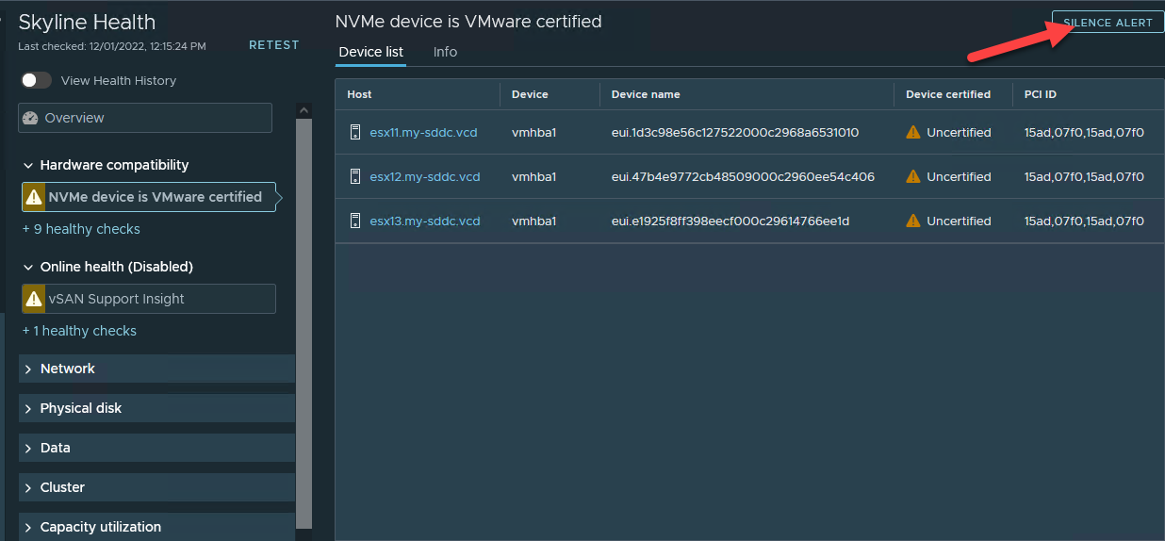Click PCI ID value in esx13 row

point(1084,221)
